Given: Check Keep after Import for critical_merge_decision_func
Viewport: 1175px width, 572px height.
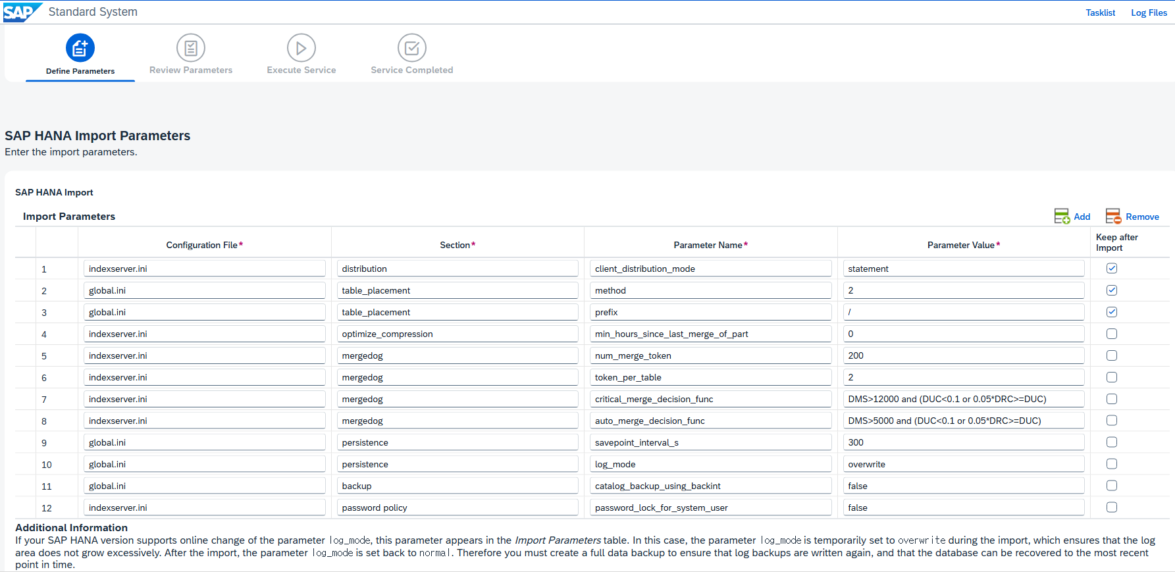Looking at the screenshot, I should point(1112,399).
